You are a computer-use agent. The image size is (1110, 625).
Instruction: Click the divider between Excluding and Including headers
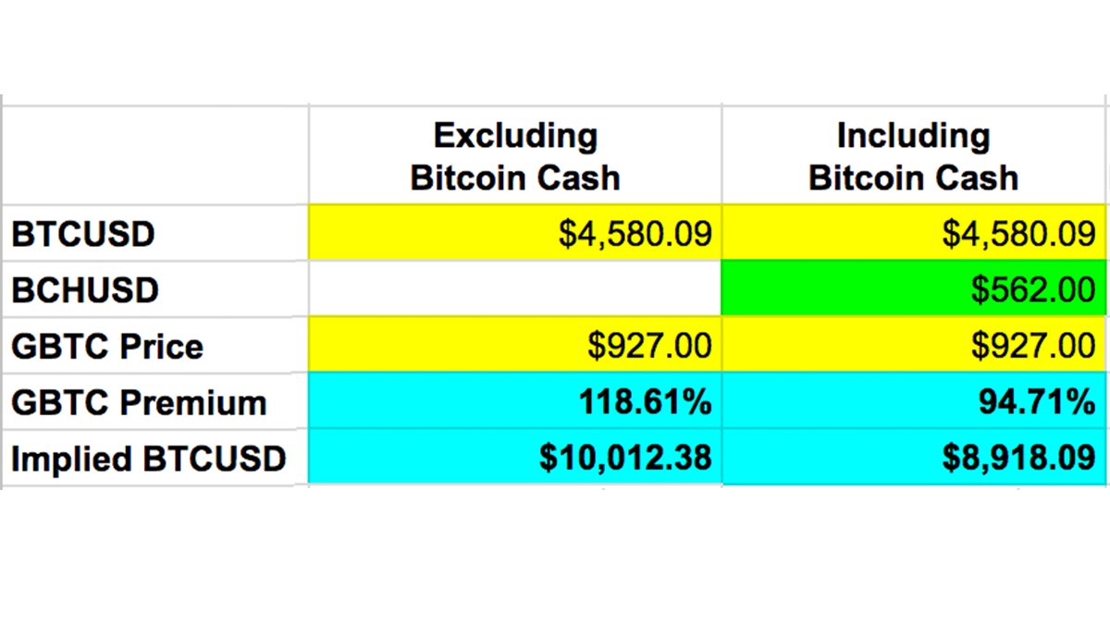point(721,155)
